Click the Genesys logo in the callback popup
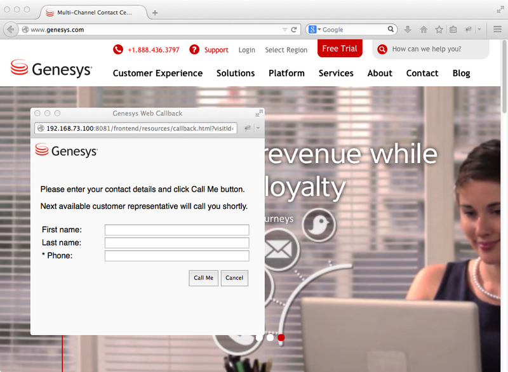The height and width of the screenshot is (372, 508). pyautogui.click(x=66, y=150)
